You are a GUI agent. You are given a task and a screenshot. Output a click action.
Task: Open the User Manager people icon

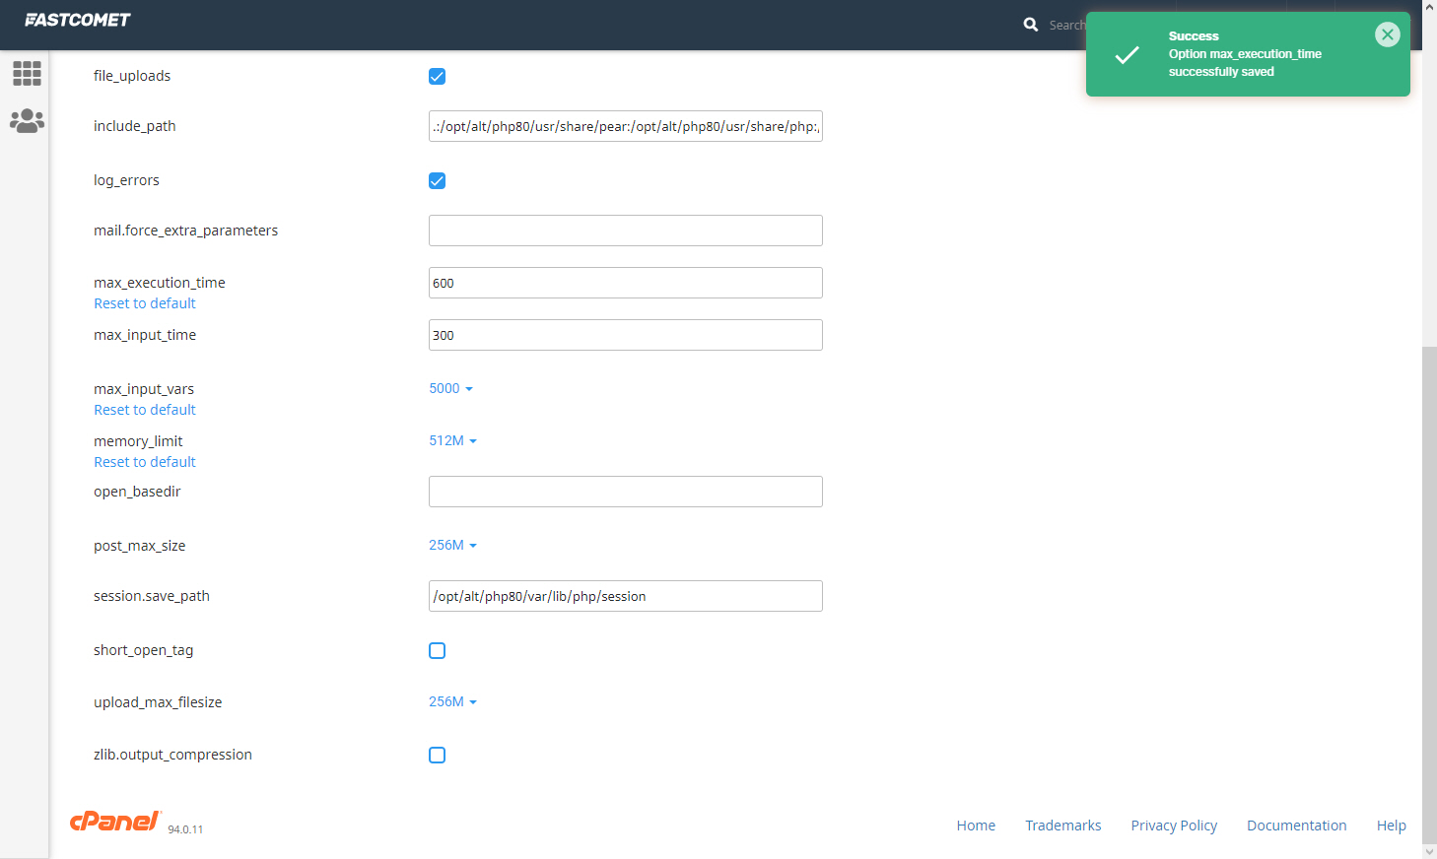(x=27, y=121)
